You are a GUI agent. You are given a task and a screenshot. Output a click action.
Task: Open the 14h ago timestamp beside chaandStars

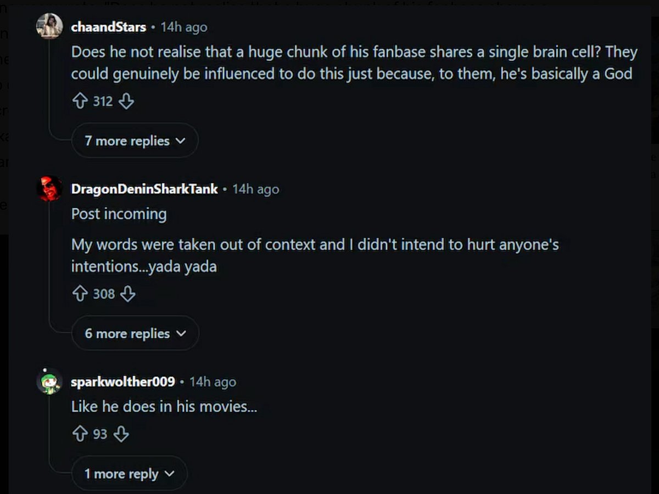pos(184,27)
